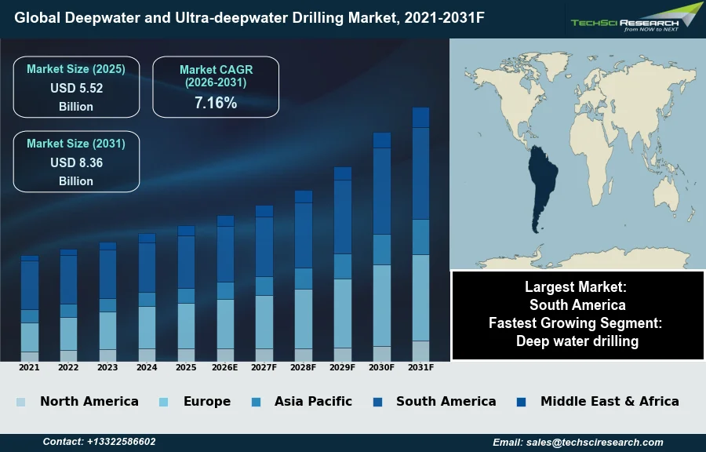The image size is (706, 452).
Task: Click the Market Size (2031) box
Action: click(x=76, y=162)
